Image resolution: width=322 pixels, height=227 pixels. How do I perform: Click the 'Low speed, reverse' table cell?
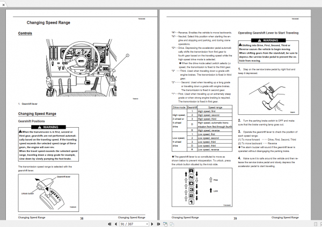click(215, 150)
